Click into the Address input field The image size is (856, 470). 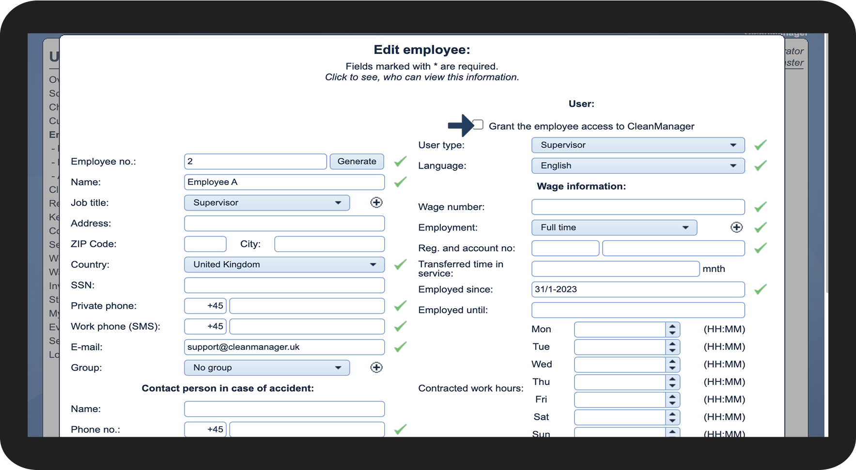tap(284, 224)
